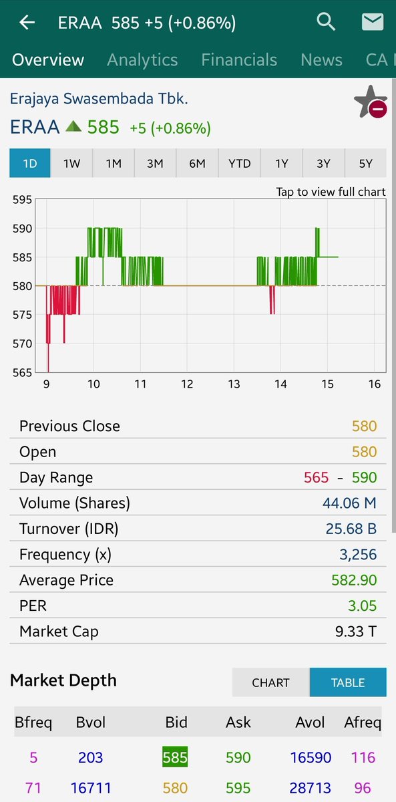This screenshot has height=802, width=396.
Task: Tap the Avol value 16590
Action: [x=311, y=757]
